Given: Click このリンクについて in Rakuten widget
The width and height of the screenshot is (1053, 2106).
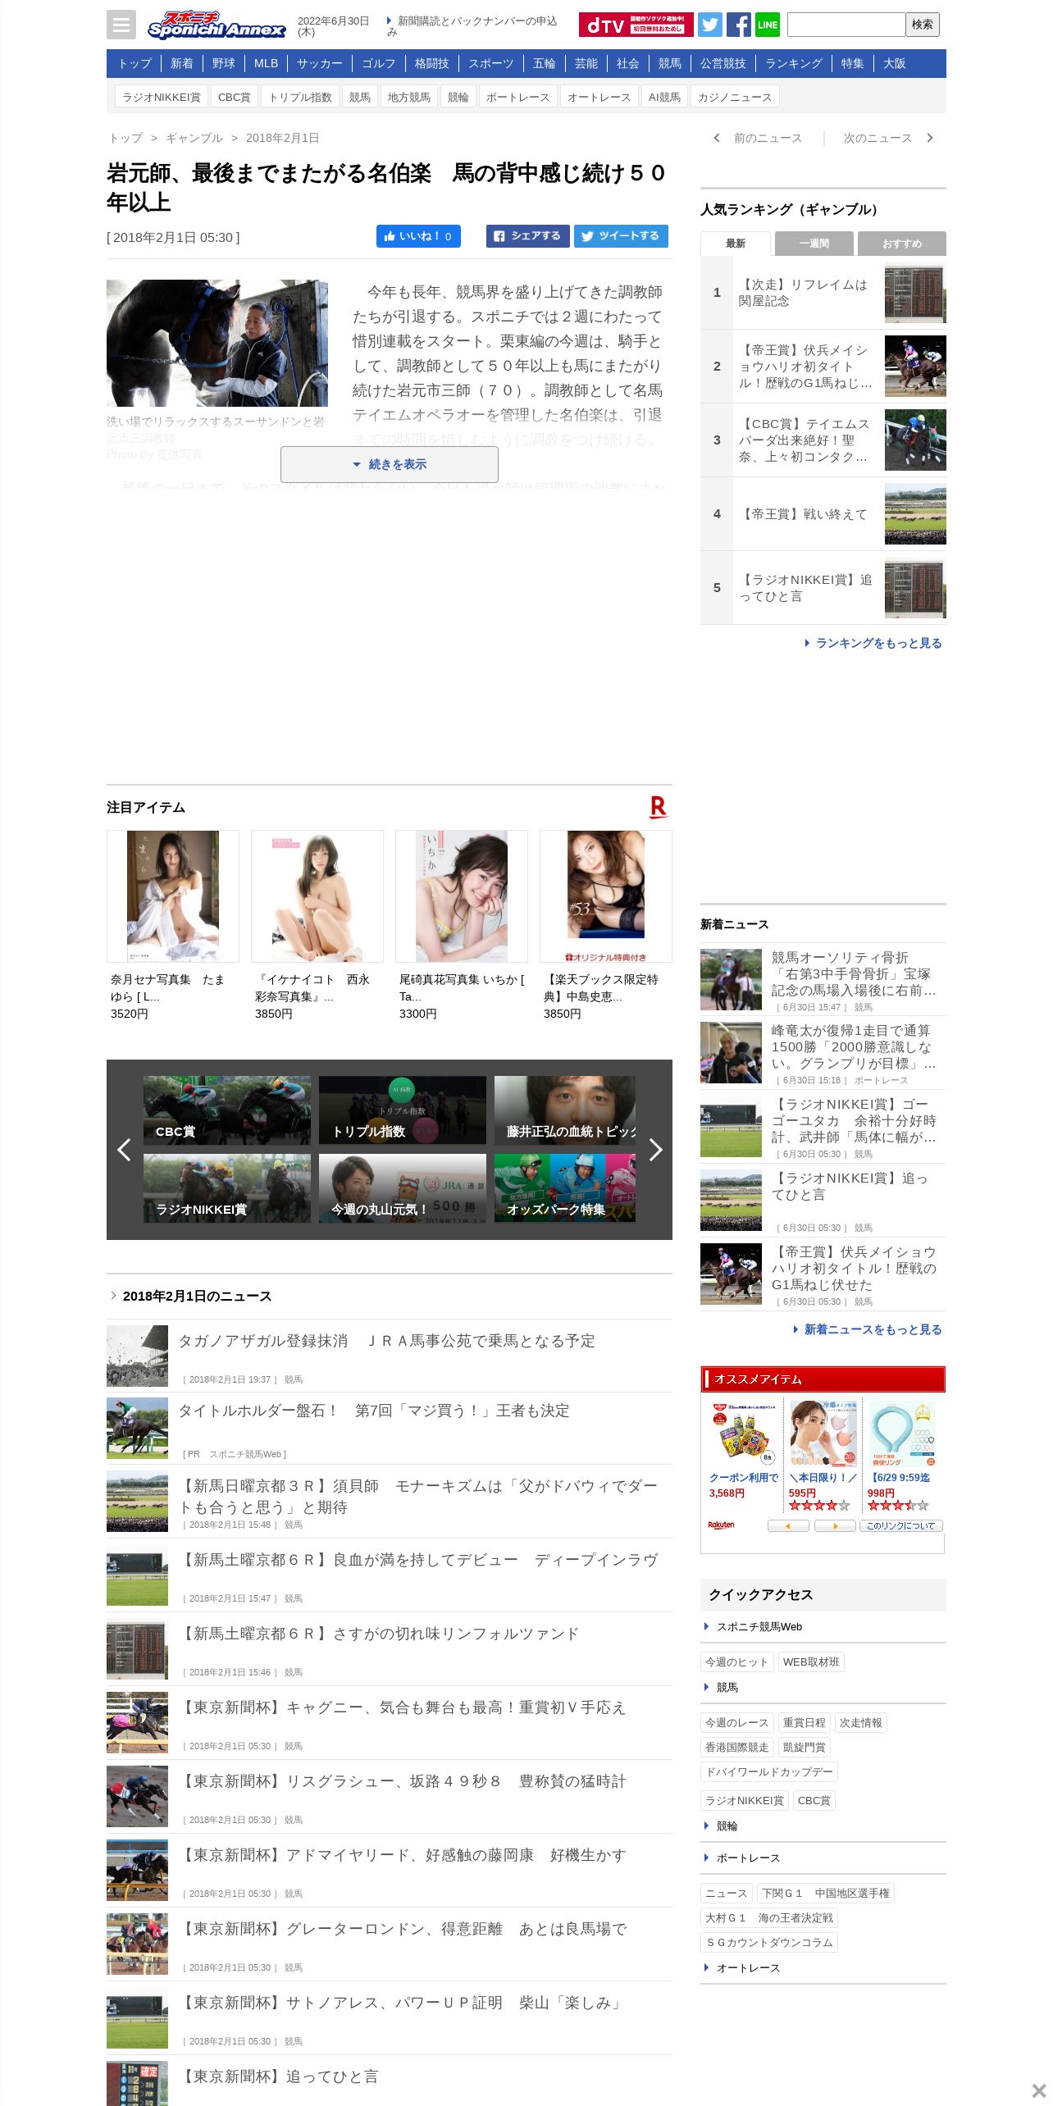Looking at the screenshot, I should click(x=900, y=1525).
